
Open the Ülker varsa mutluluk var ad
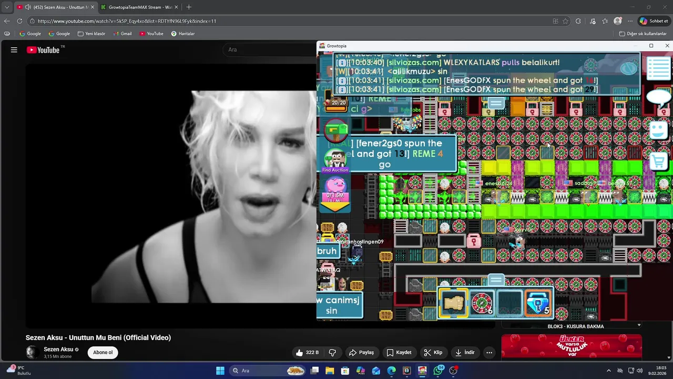[572, 346]
